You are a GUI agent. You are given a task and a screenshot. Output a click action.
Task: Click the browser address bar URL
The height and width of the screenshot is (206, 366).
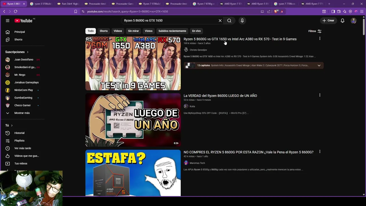128,11
